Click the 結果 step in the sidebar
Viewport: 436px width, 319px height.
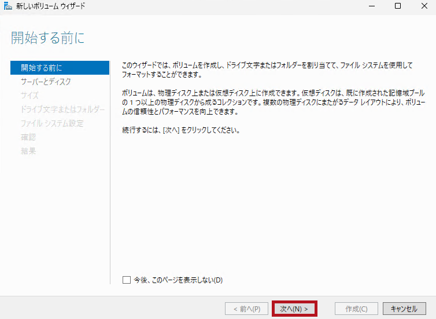(28, 151)
